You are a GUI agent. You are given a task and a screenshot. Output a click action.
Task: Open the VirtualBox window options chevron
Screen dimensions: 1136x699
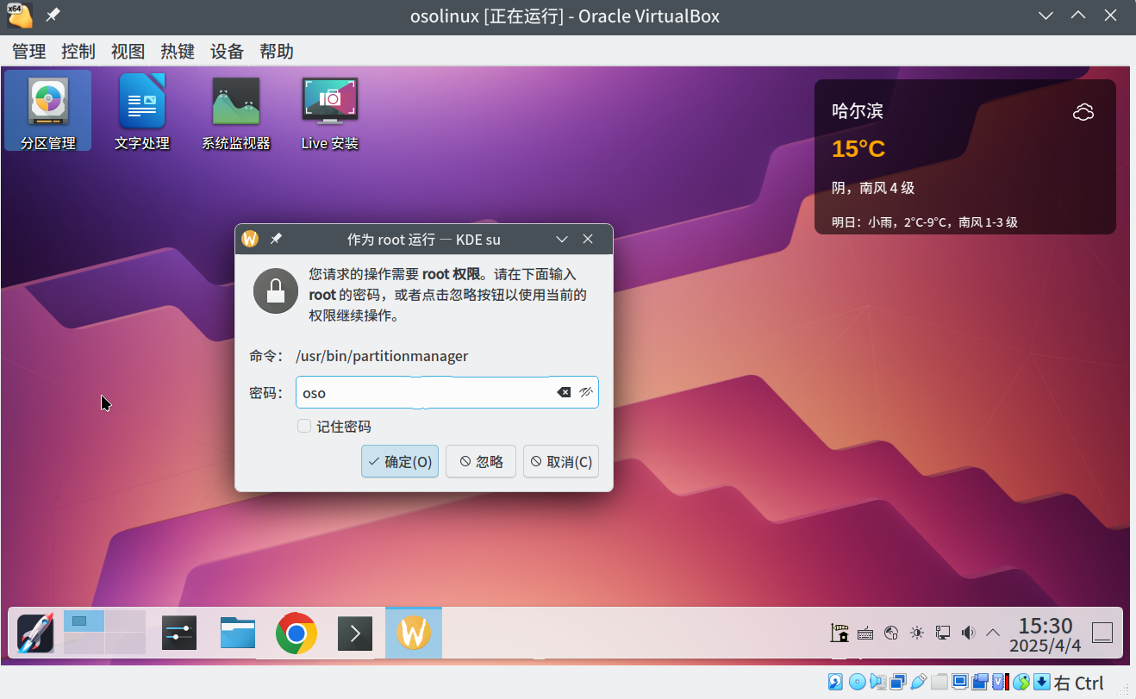1045,15
